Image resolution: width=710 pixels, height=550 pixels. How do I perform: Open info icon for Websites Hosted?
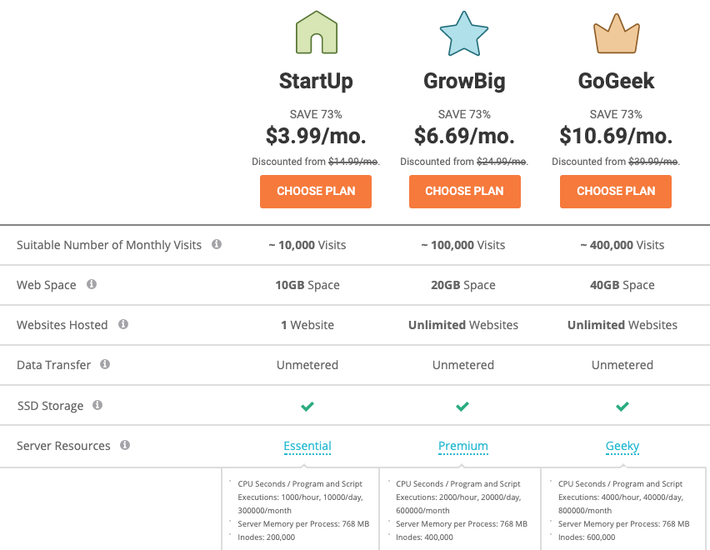123,324
